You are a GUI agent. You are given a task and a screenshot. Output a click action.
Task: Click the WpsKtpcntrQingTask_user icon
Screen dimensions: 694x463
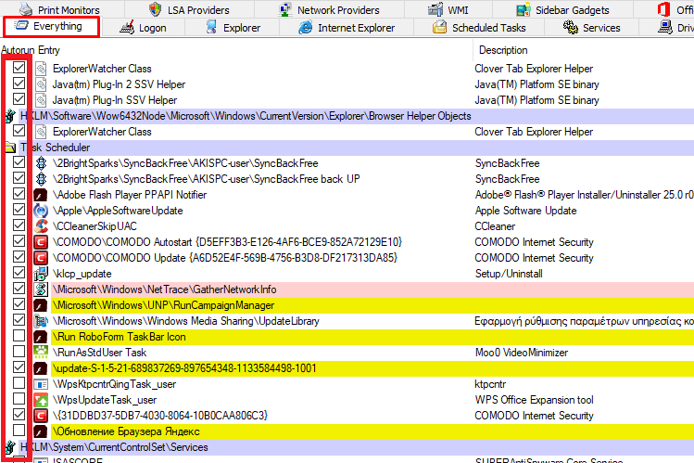41,384
